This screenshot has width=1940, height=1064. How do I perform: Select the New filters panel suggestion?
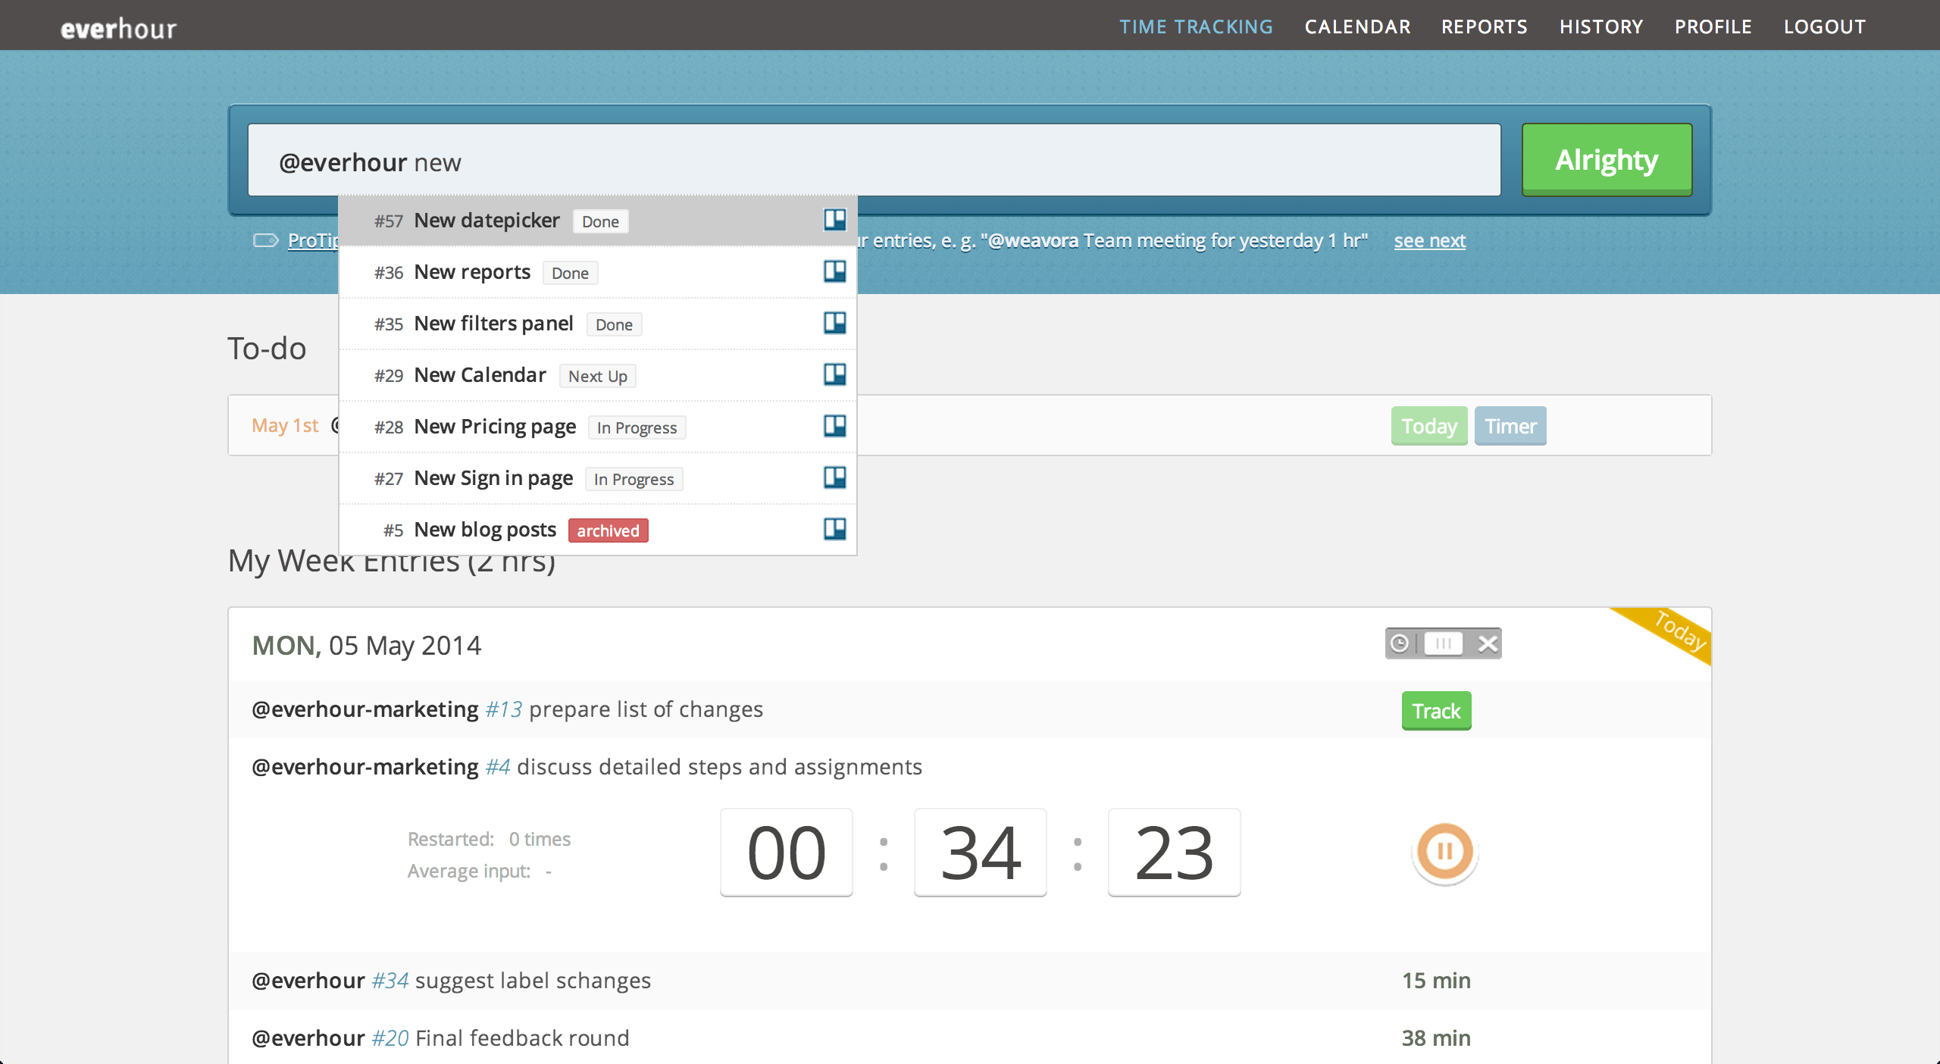[493, 324]
